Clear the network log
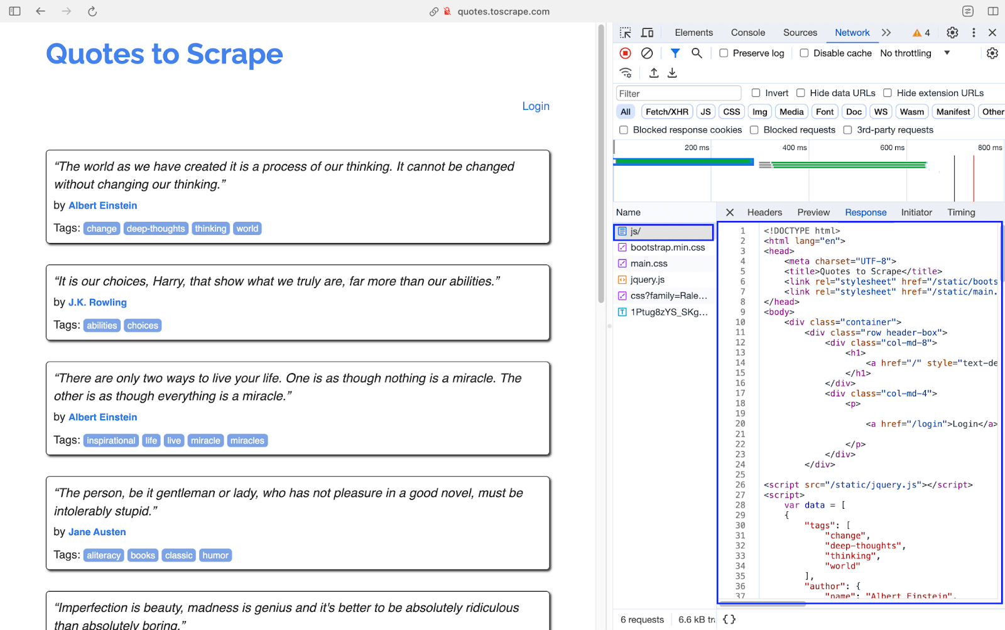 (648, 53)
